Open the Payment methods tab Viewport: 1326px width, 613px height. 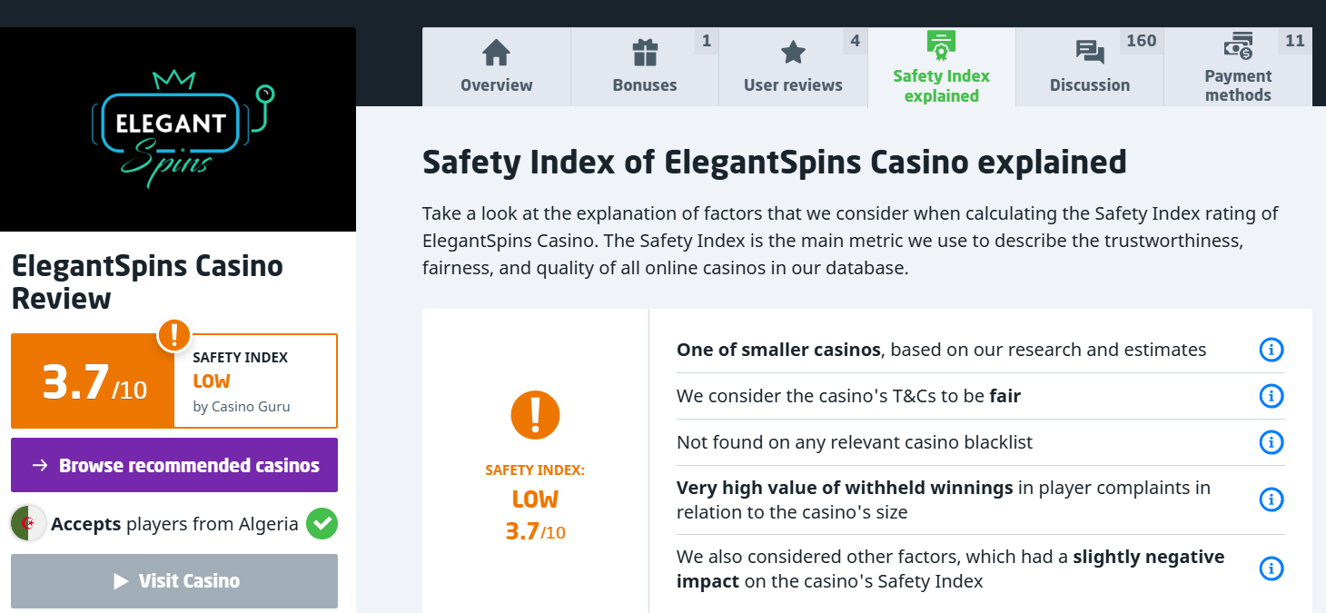[1238, 67]
